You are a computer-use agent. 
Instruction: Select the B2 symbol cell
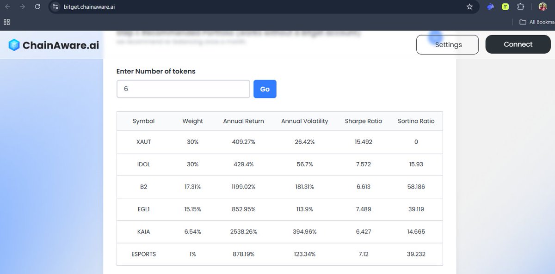click(x=144, y=187)
